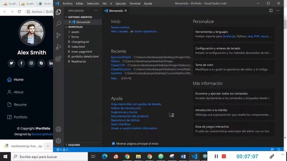Click the notifications bell in status bar
The height and width of the screenshot is (161, 287).
279,149
